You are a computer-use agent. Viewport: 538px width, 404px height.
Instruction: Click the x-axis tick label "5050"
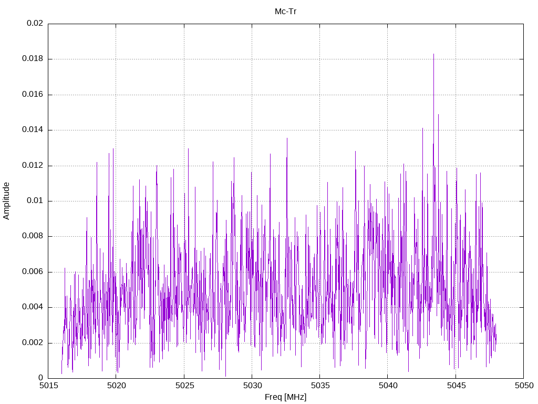[x=524, y=386]
